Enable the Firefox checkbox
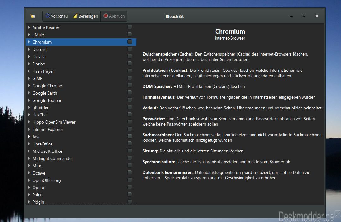This screenshot has width=341, height=222. (130, 63)
